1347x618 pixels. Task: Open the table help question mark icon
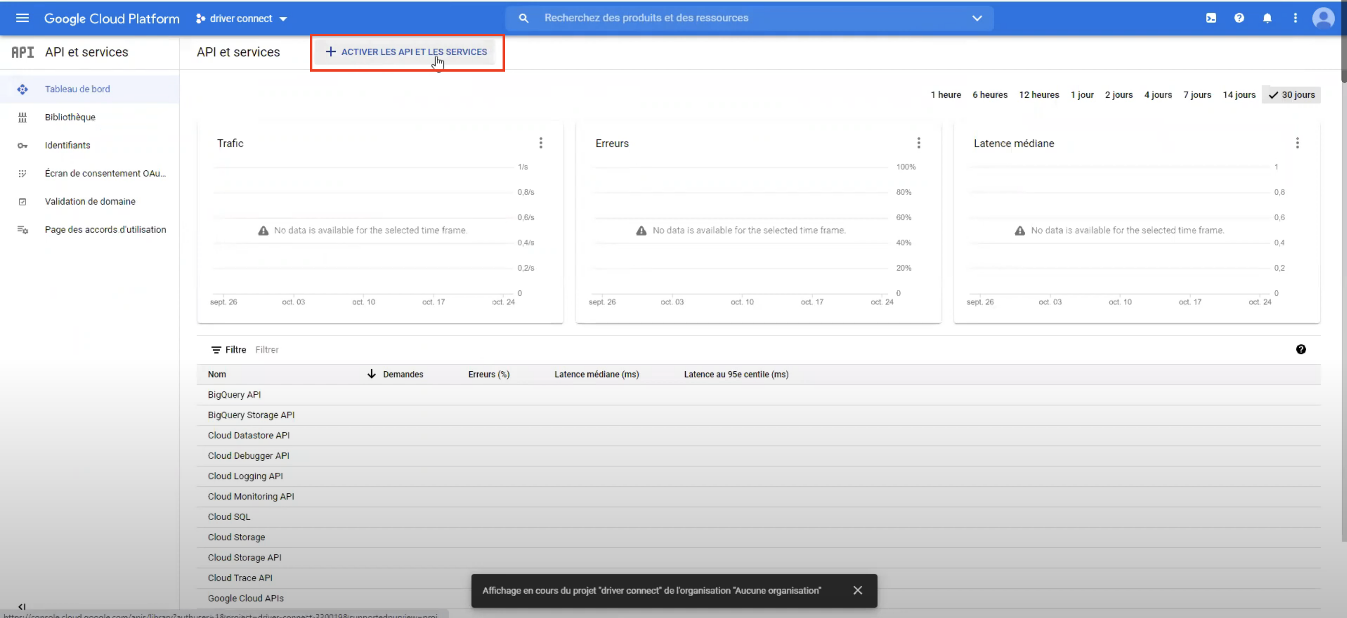pyautogui.click(x=1301, y=350)
